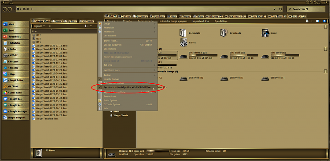Select Restore tabs in previous window

click(x=128, y=57)
